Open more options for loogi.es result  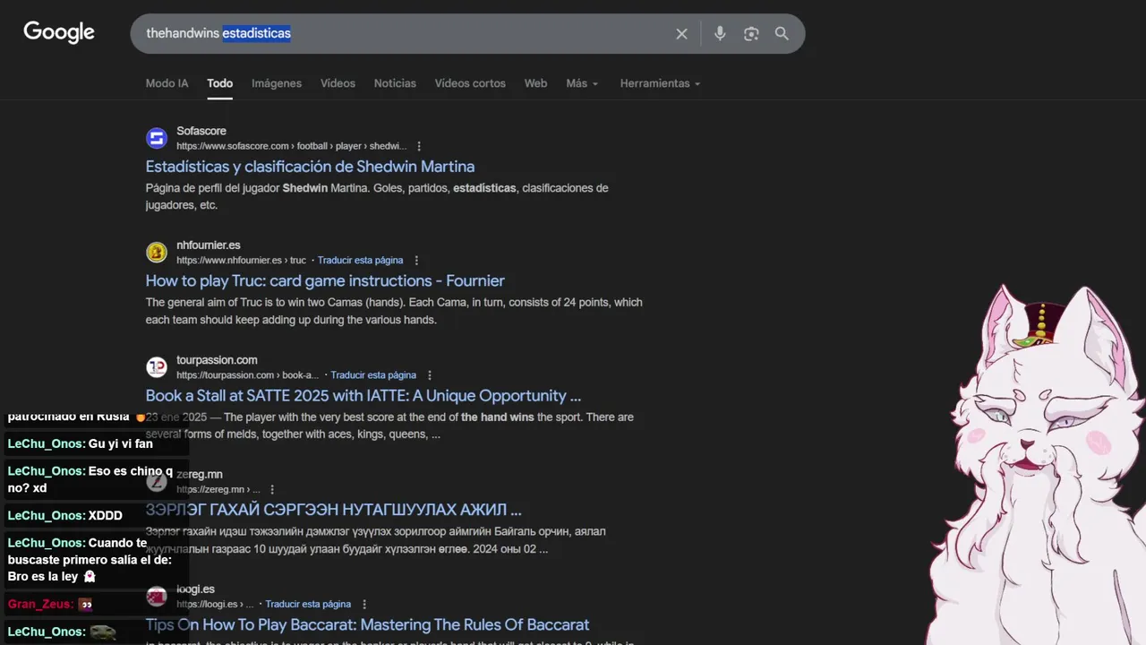364,605
